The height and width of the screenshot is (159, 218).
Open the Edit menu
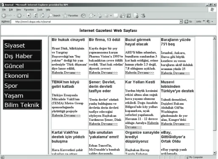[x=11, y=10]
